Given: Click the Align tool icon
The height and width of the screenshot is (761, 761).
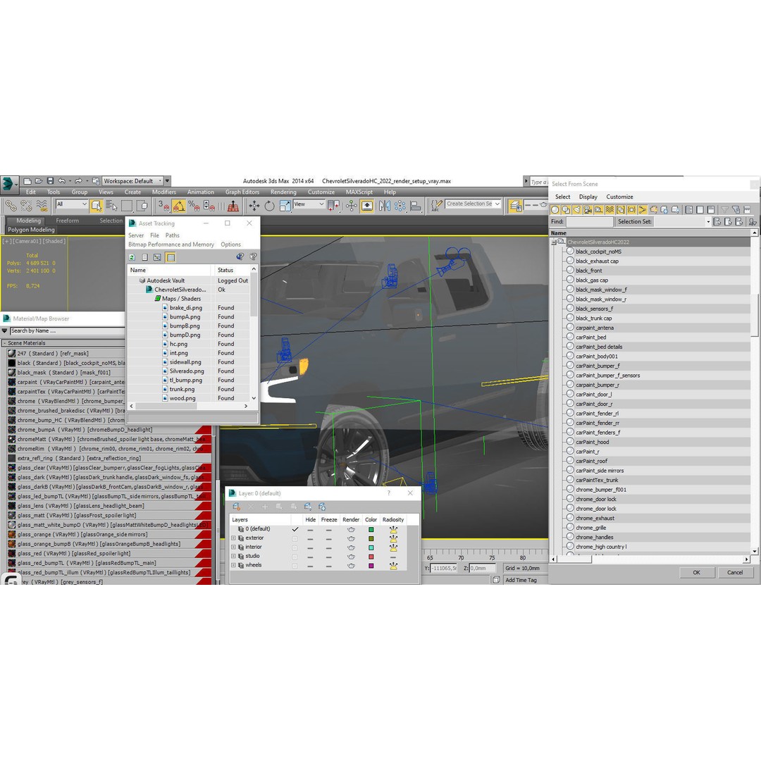Looking at the screenshot, I should tap(416, 206).
